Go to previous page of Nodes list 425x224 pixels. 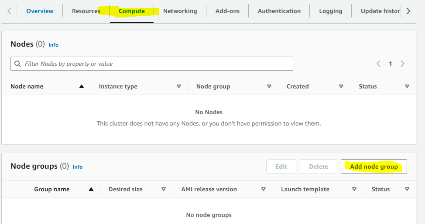378,64
